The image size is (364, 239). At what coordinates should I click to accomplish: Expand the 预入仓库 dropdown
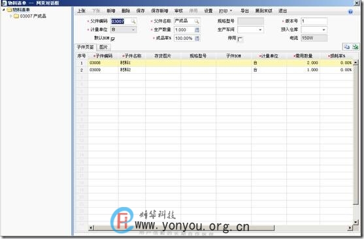coord(324,29)
